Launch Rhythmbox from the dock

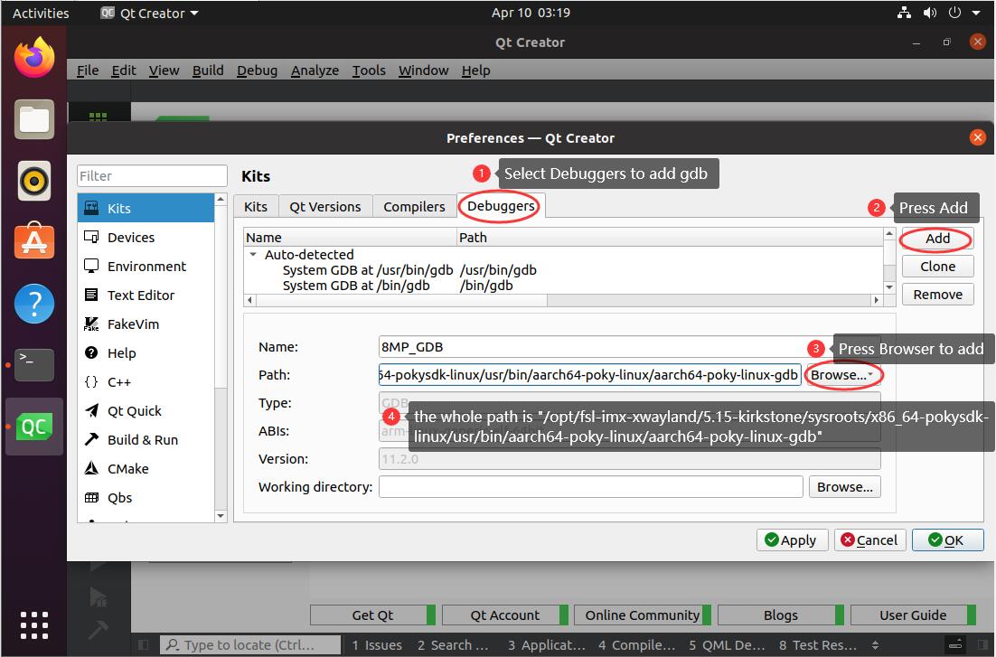pyautogui.click(x=34, y=181)
